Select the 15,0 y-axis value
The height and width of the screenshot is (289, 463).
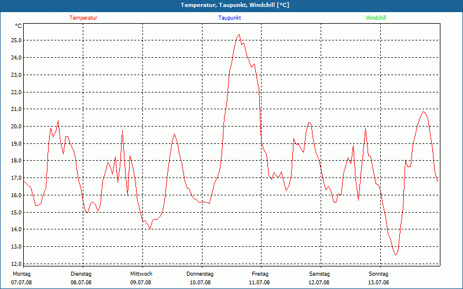click(x=17, y=212)
